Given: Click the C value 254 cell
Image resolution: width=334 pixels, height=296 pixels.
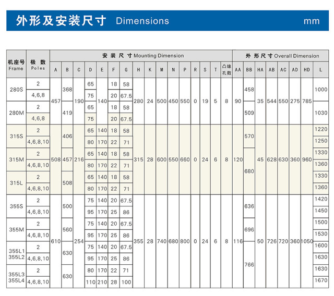Looking at the screenshot, I should click(x=79, y=241).
